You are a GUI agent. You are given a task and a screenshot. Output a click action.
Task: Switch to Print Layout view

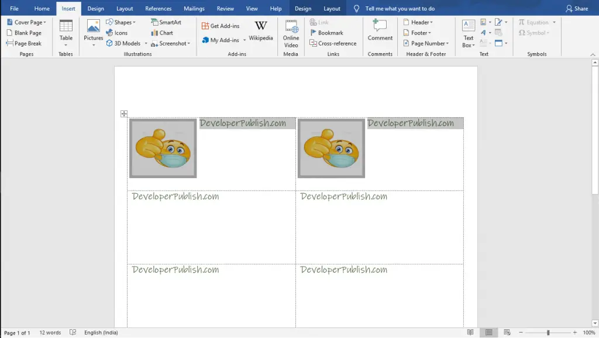pos(488,333)
